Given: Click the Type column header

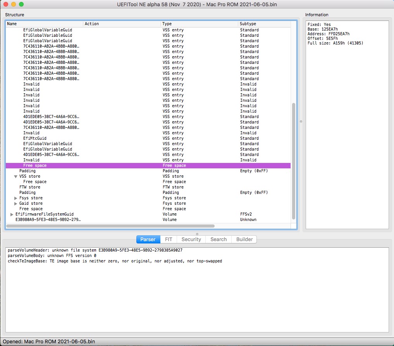Looking at the screenshot, I should (x=199, y=24).
